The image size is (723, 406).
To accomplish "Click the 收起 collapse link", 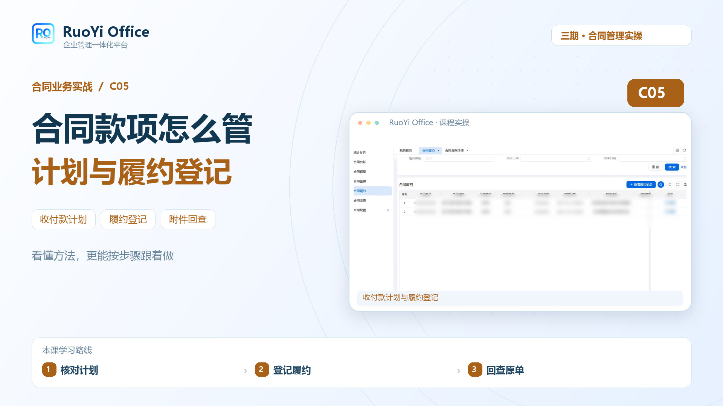I will click(x=683, y=167).
